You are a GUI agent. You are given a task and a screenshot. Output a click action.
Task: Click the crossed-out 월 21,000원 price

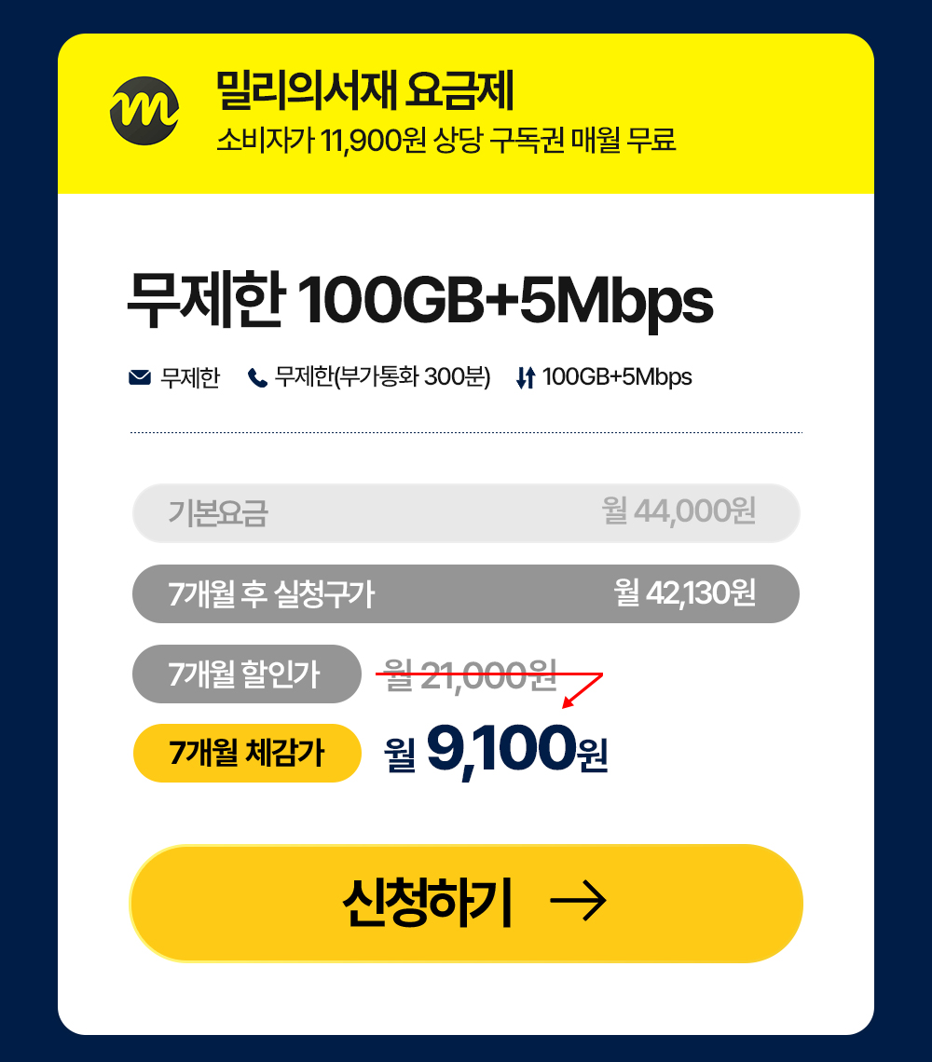[471, 675]
